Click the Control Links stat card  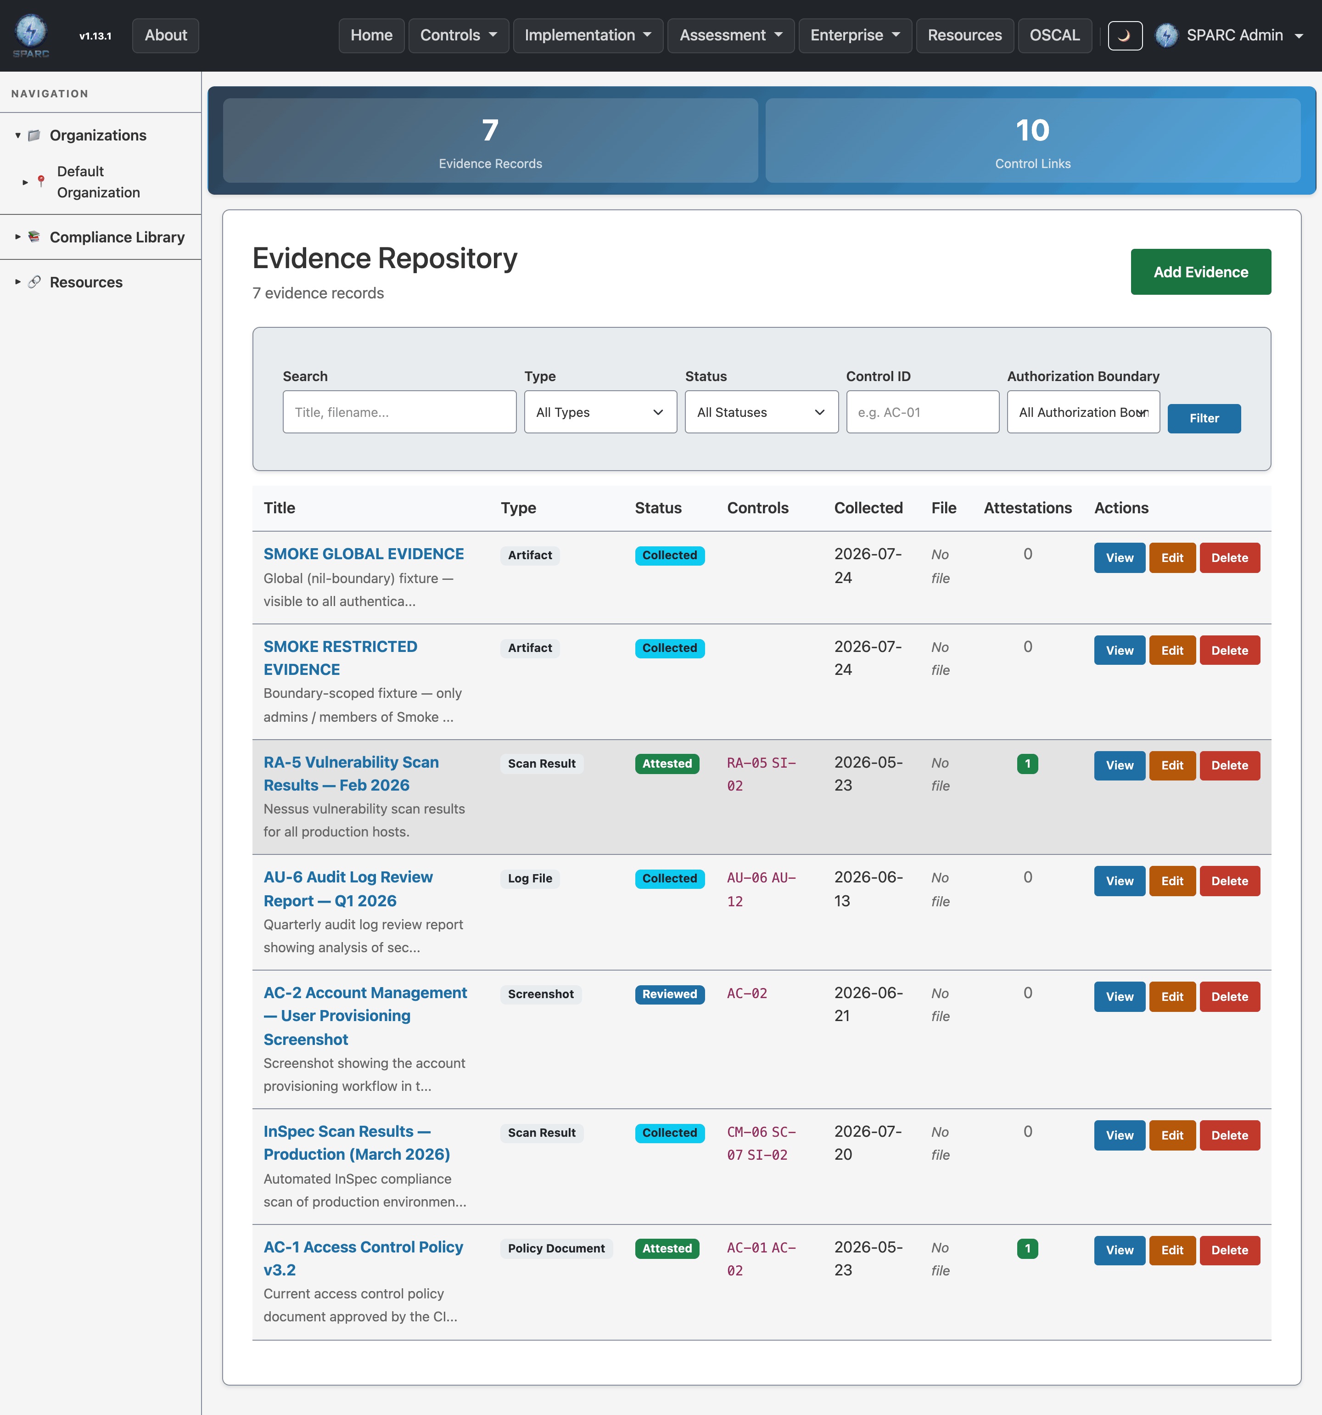(x=1032, y=140)
